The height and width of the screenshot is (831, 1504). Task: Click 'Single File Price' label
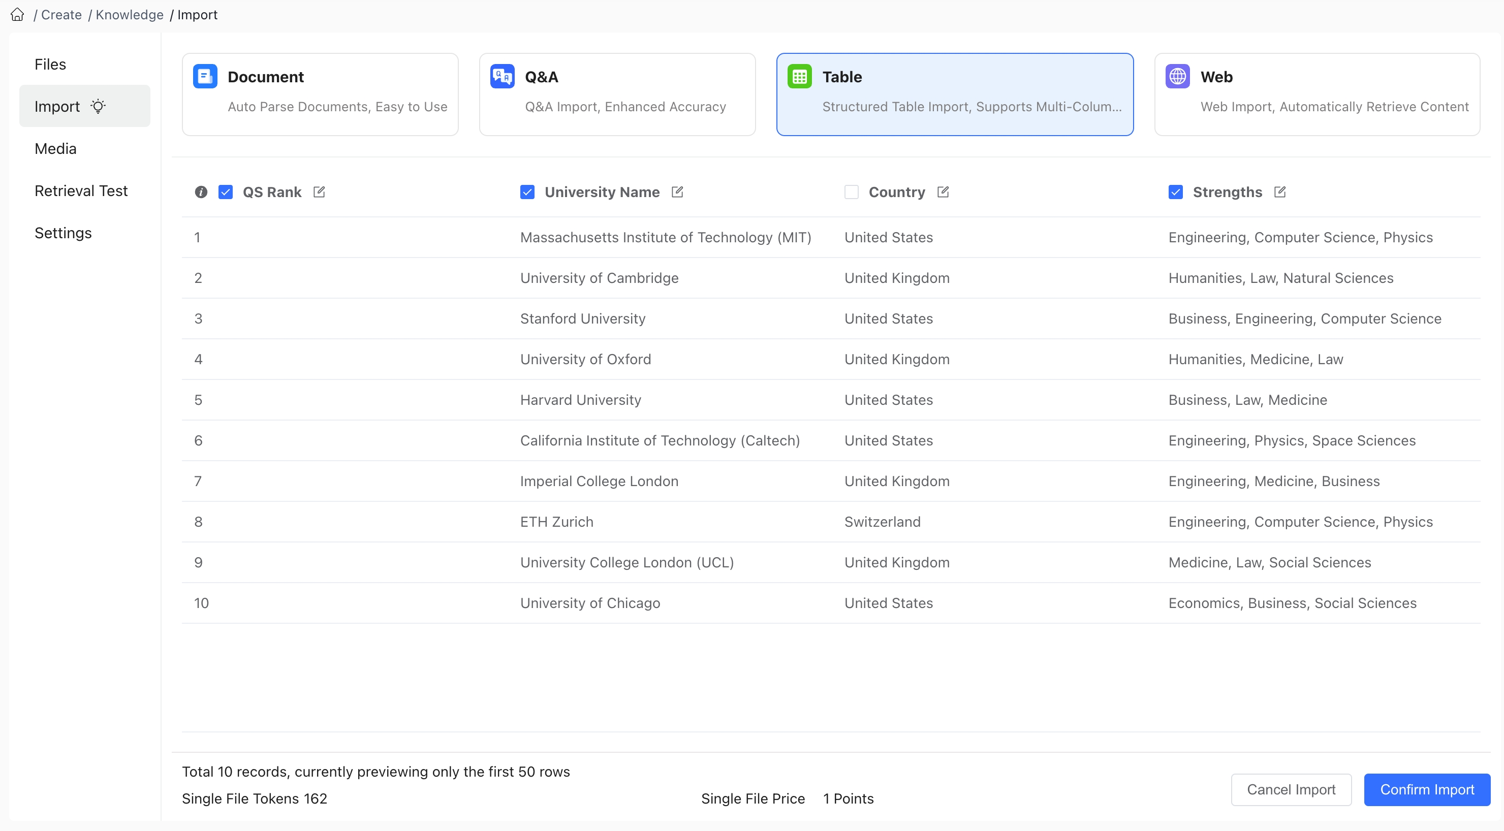[753, 798]
